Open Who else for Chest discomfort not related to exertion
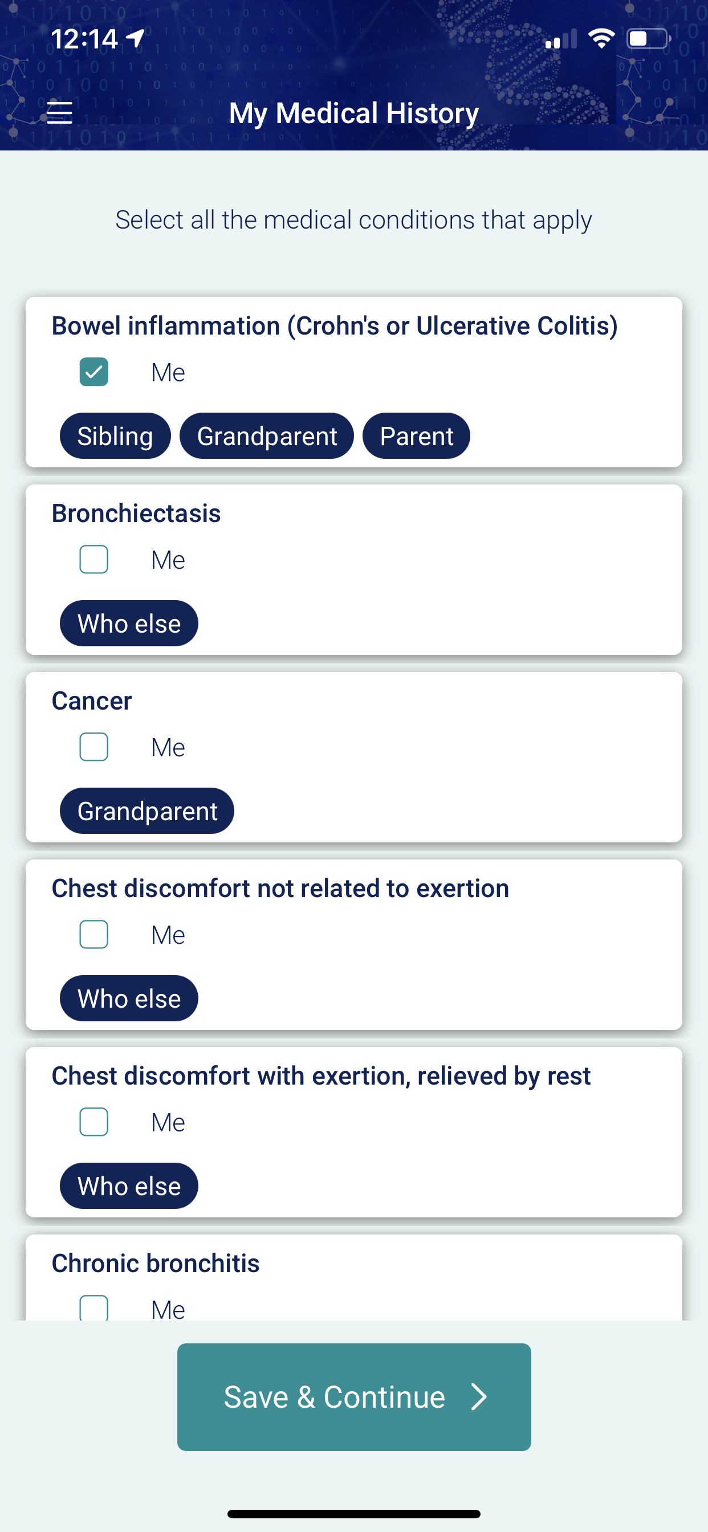Image resolution: width=708 pixels, height=1532 pixels. click(129, 998)
